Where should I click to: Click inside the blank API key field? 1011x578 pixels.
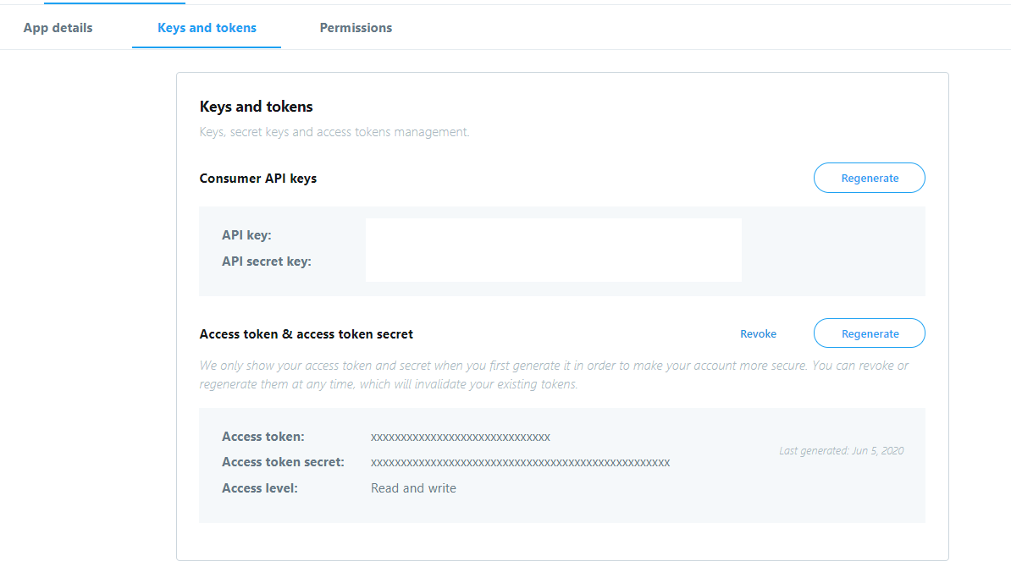coord(553,250)
